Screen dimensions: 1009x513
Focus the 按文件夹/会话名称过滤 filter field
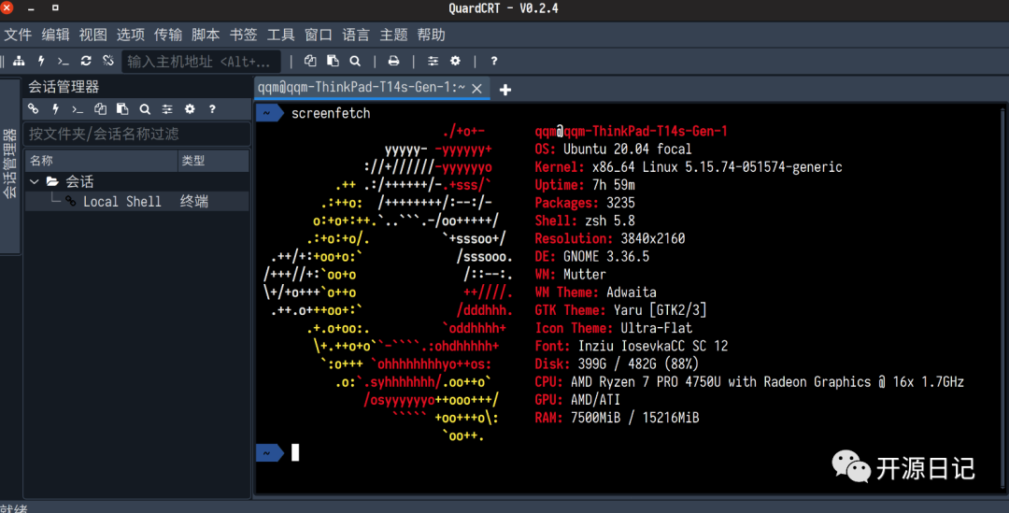tap(137, 134)
